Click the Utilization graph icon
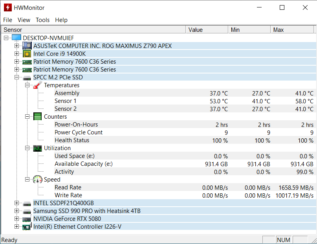 coord(37,148)
